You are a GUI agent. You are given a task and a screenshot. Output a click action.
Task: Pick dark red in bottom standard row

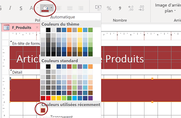43,98
